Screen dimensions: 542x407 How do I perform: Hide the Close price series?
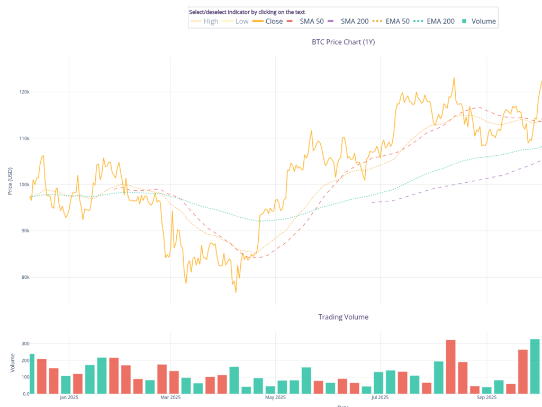click(x=274, y=21)
